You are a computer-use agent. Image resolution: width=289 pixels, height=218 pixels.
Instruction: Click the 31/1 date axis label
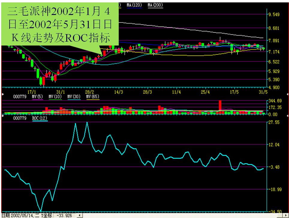pyautogui.click(x=61, y=92)
